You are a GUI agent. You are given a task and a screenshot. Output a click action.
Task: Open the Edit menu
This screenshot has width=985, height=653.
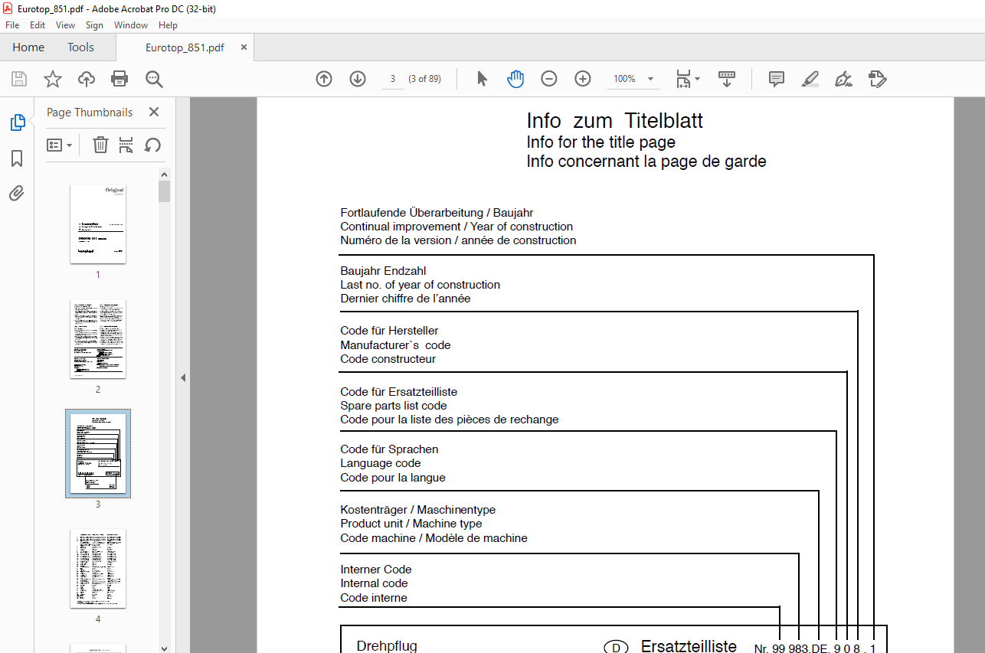point(38,25)
